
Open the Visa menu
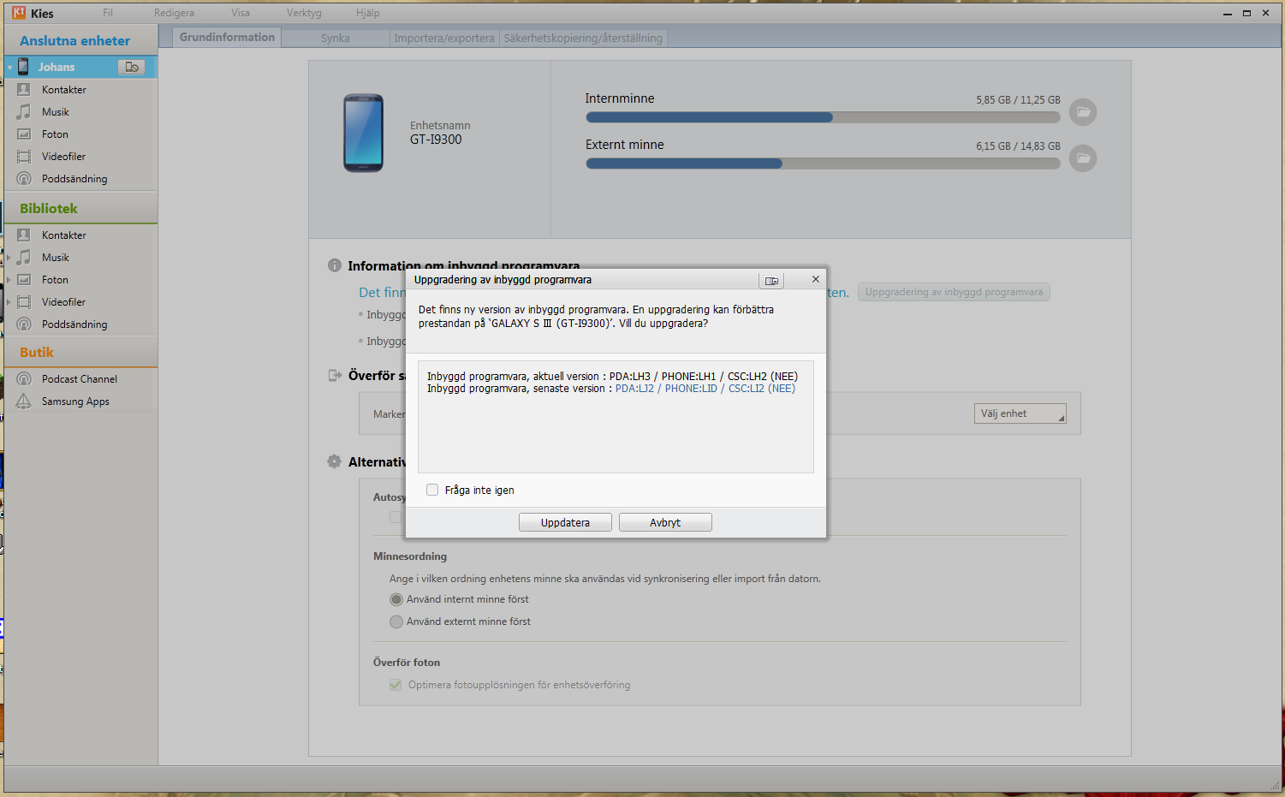pyautogui.click(x=241, y=13)
